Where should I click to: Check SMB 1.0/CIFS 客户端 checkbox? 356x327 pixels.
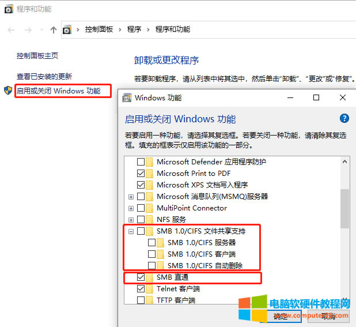coord(152,254)
